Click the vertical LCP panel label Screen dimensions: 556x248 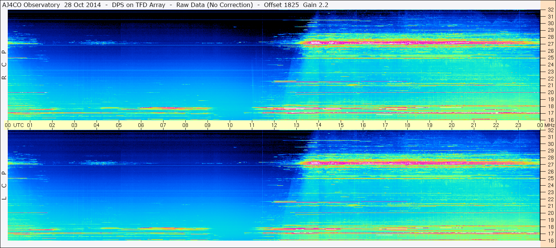(x=4, y=186)
